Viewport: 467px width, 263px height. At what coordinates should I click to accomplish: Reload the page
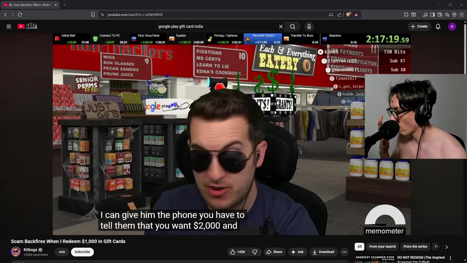[20, 15]
